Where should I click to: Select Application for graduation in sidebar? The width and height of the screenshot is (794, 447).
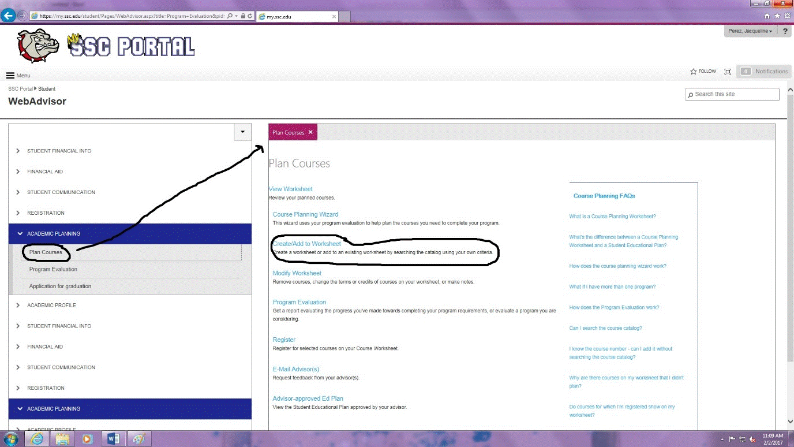(x=60, y=286)
